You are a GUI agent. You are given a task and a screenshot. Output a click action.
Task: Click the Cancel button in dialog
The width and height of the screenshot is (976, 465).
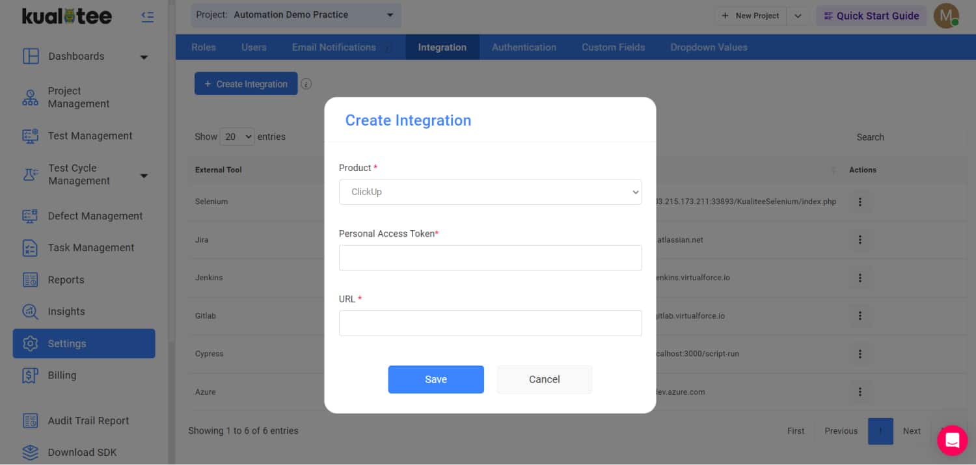coord(544,379)
